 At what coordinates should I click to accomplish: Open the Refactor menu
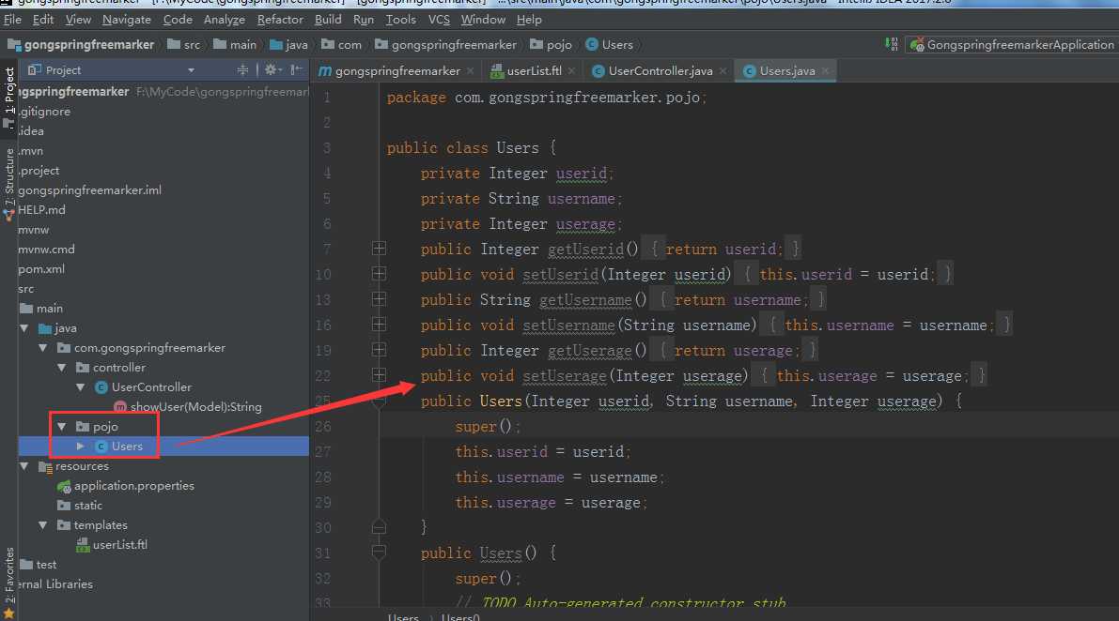pos(280,20)
